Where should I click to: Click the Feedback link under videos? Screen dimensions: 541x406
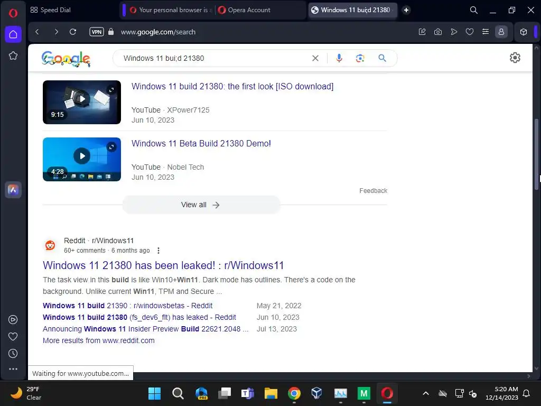click(x=374, y=190)
